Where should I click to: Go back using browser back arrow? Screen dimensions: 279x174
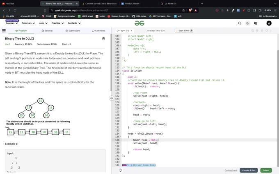[4, 10]
